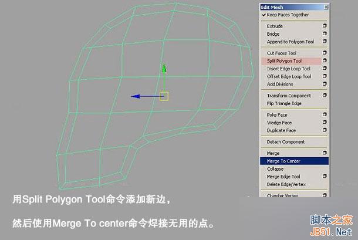This screenshot has height=240, width=358.
Task: Choose Bridge command
Action: click(273, 34)
